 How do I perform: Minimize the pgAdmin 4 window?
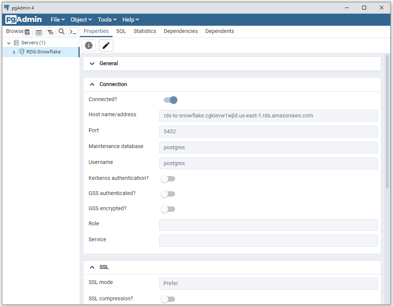tap(347, 8)
